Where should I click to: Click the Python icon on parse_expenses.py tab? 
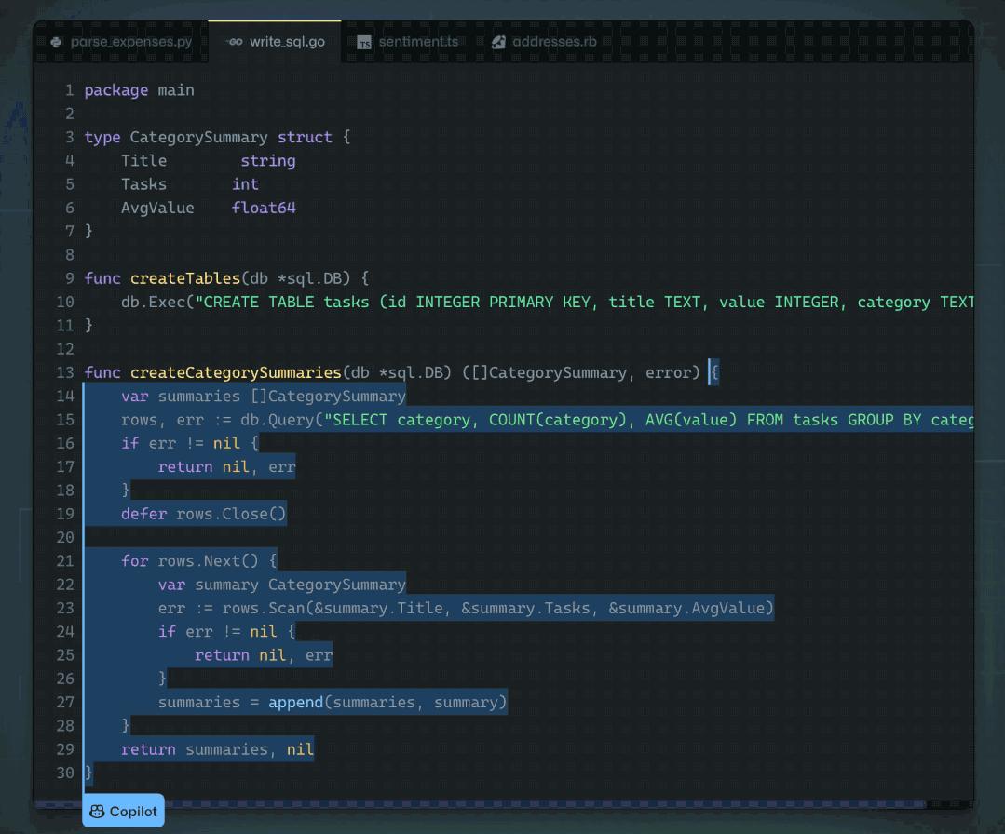click(56, 42)
